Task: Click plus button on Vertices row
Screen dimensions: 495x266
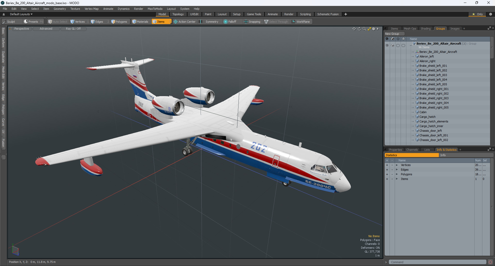Action: coord(387,165)
